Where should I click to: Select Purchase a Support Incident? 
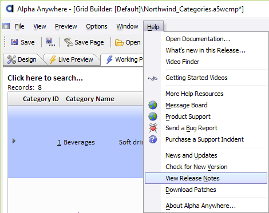click(204, 139)
